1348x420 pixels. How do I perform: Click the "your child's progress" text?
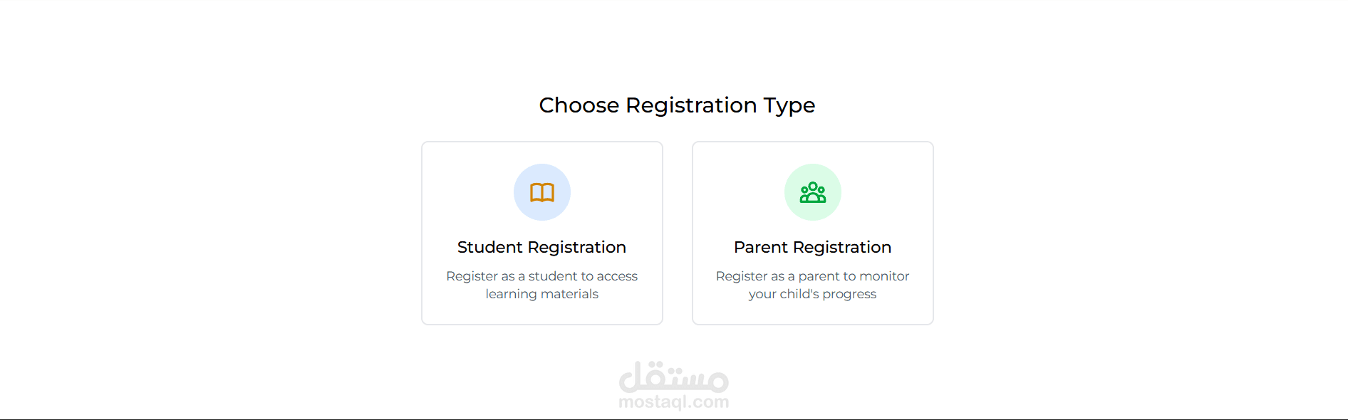pos(812,294)
